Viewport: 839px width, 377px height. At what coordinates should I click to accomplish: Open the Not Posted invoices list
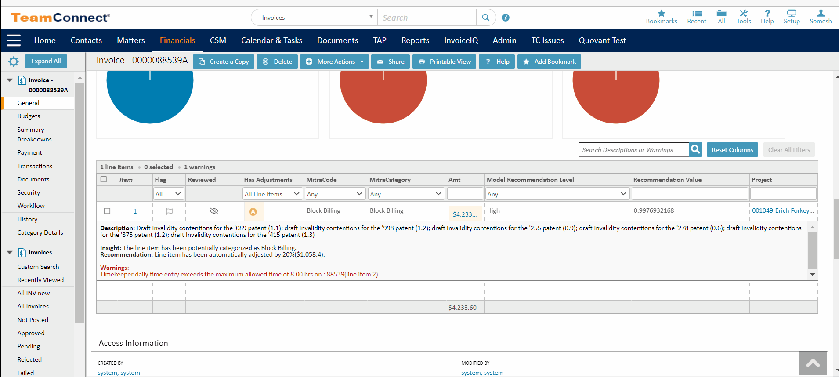pos(33,320)
